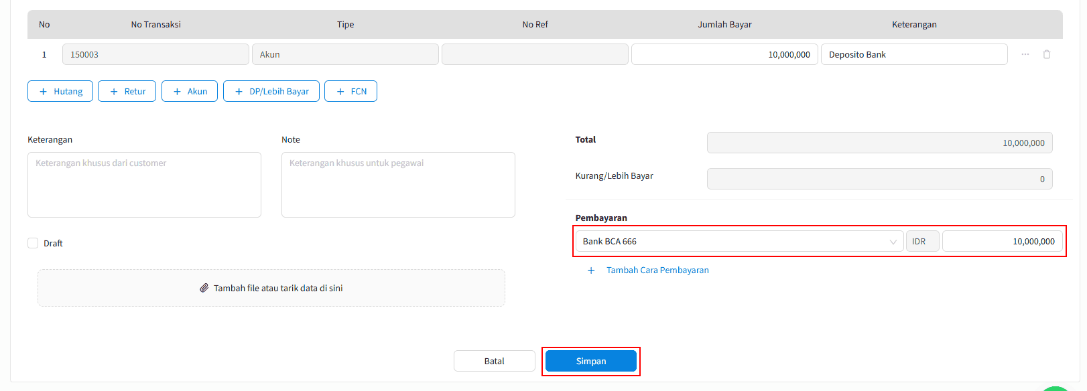
Task: Click the No Transaksi field 150003
Action: coord(155,54)
